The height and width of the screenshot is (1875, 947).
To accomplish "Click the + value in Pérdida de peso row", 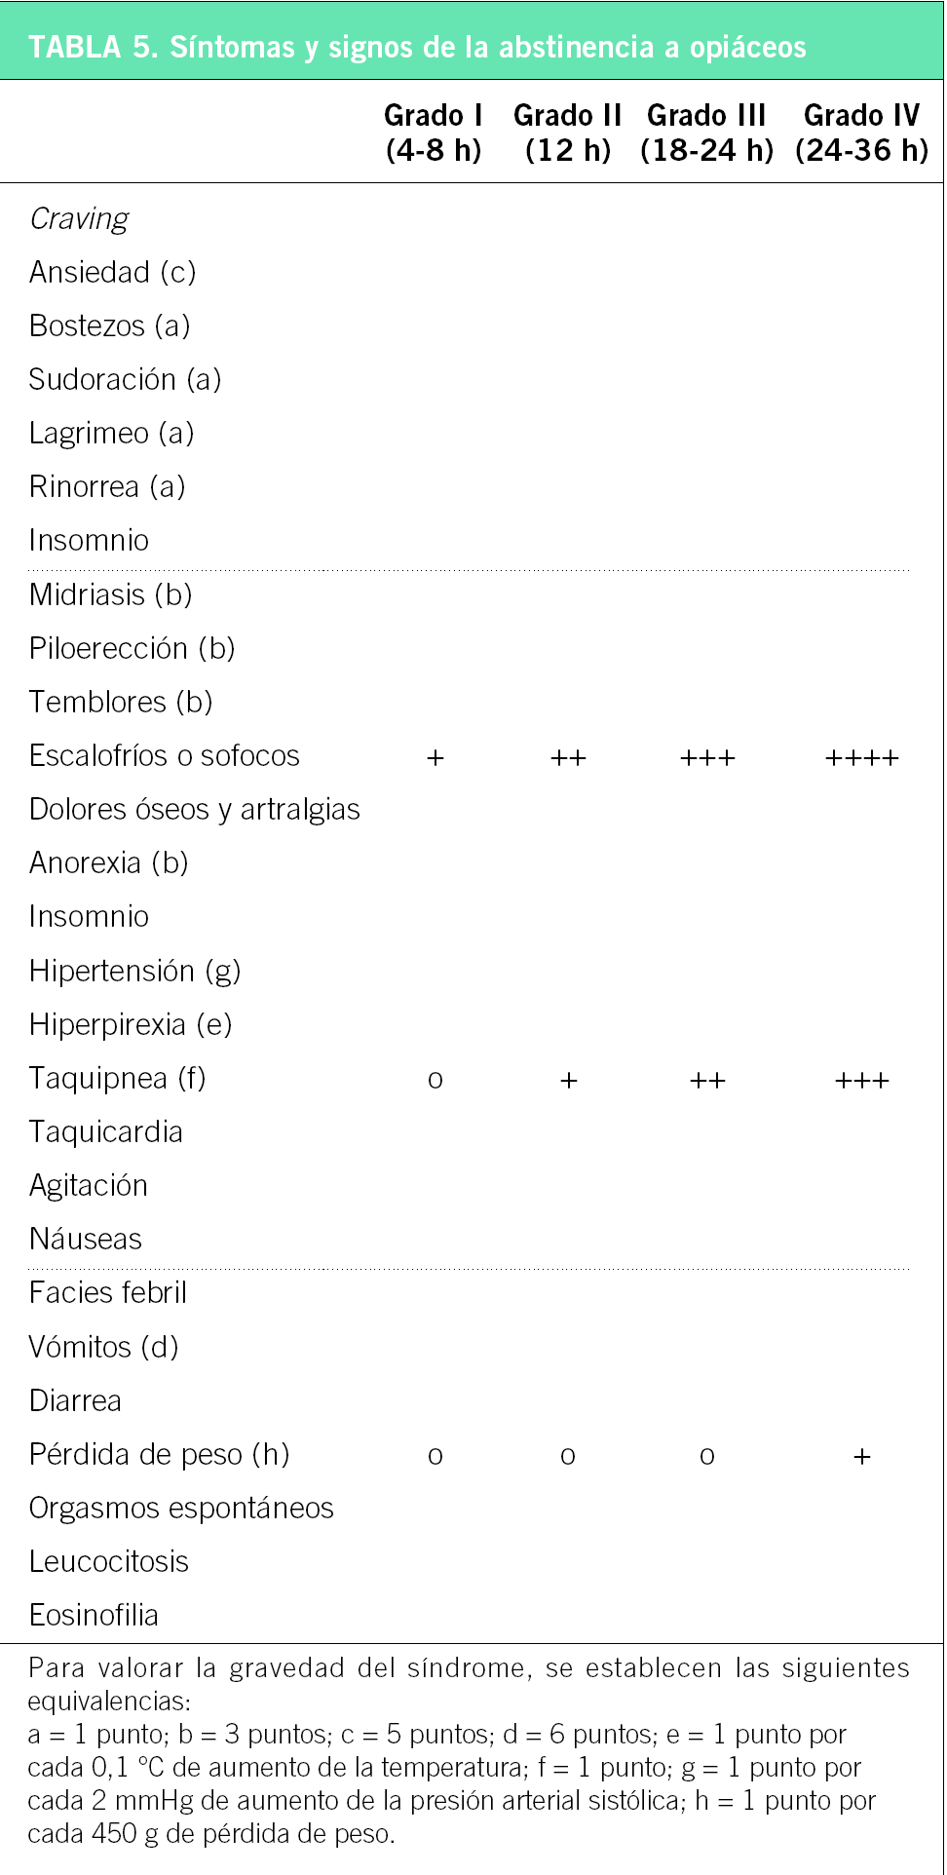I will [x=861, y=1457].
